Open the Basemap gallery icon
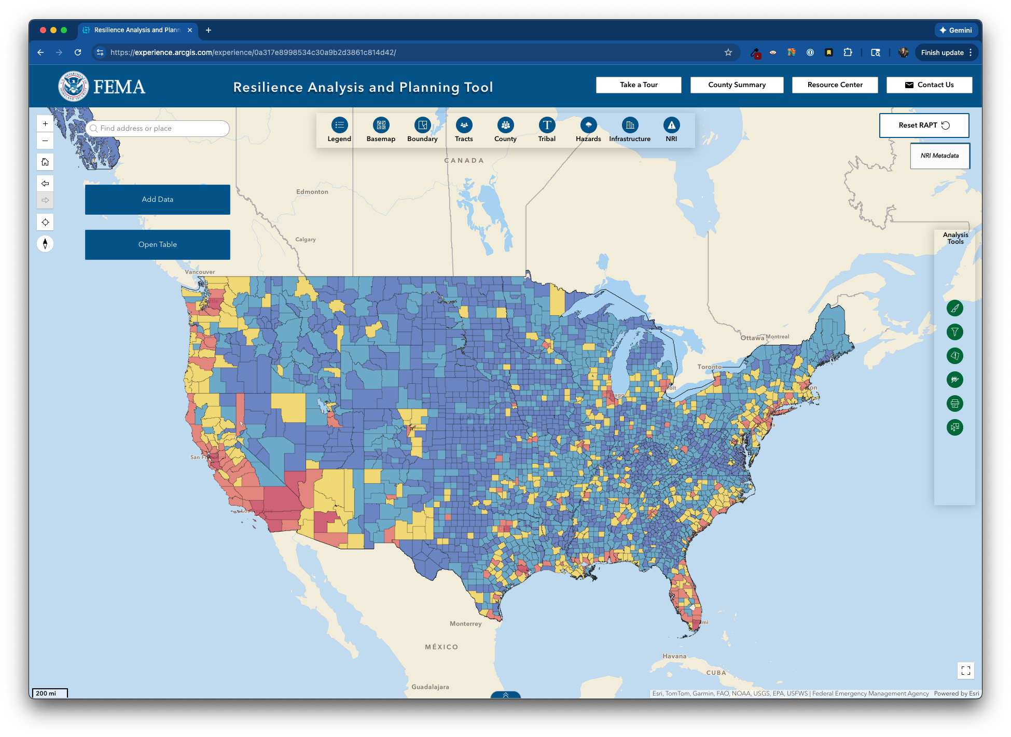 [x=381, y=125]
